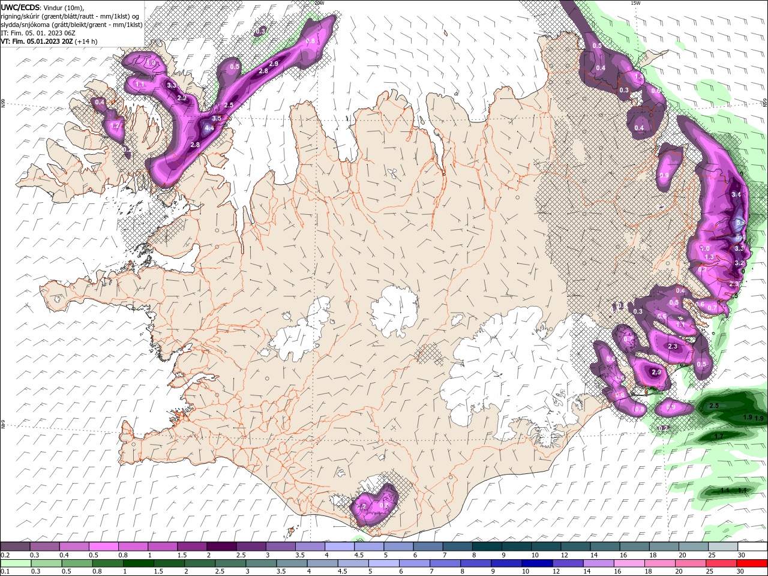Viewport: 768px width, 576px height.
Task: Click the 3.4 label on the east coast band
Action: tap(737, 194)
